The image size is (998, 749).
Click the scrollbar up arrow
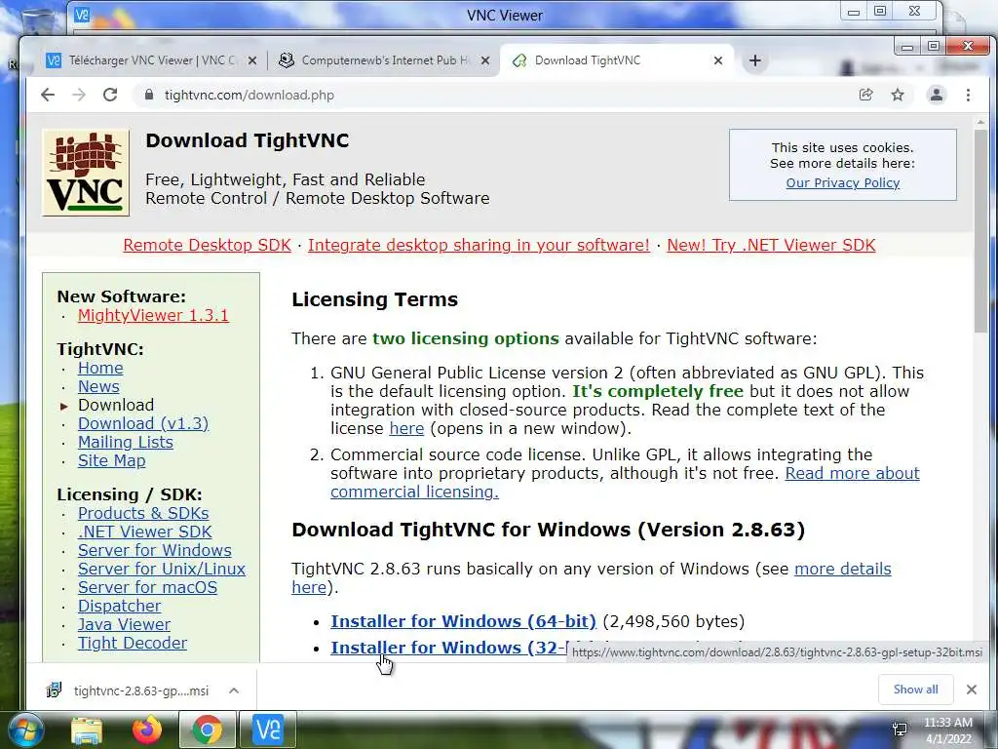tap(980, 121)
